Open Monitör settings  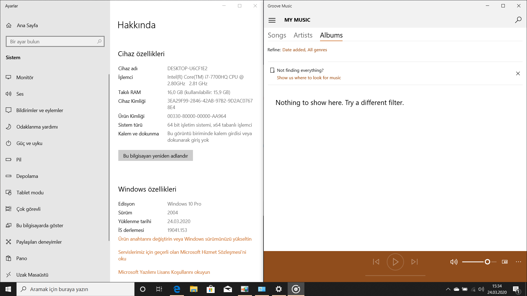click(55, 77)
